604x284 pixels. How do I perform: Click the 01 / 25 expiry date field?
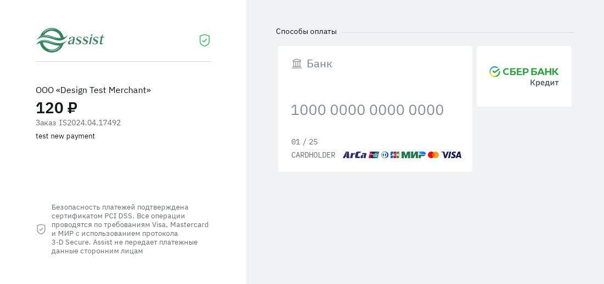(x=304, y=142)
